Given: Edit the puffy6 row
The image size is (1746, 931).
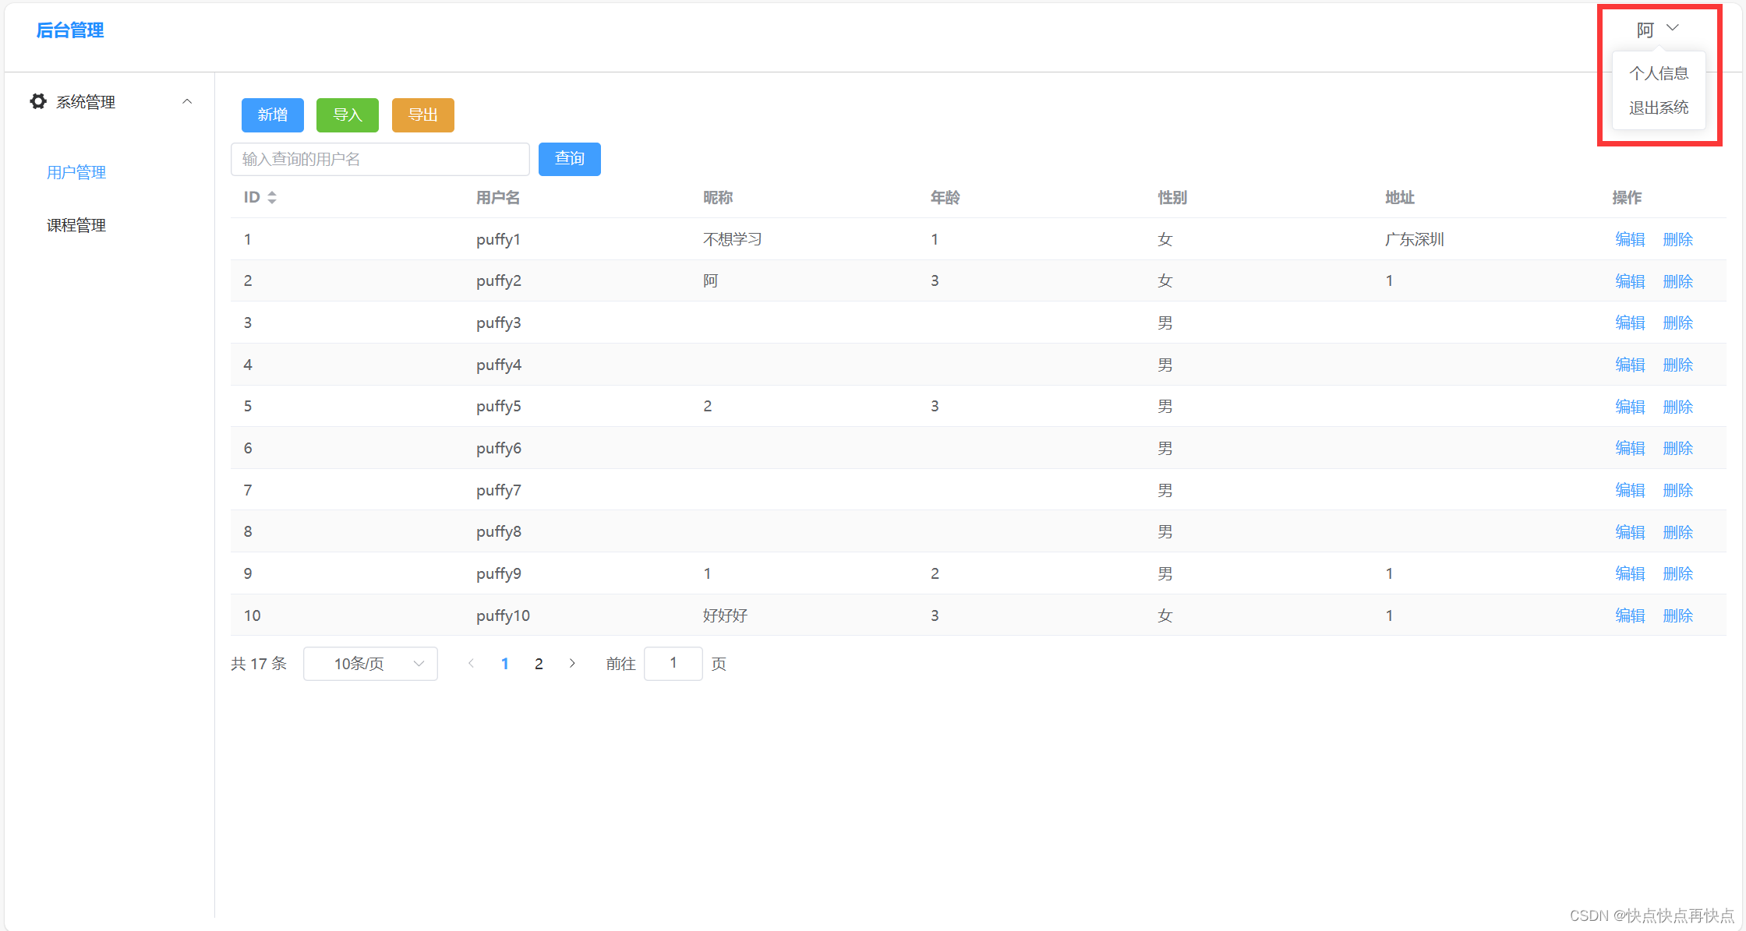Looking at the screenshot, I should click(1630, 448).
